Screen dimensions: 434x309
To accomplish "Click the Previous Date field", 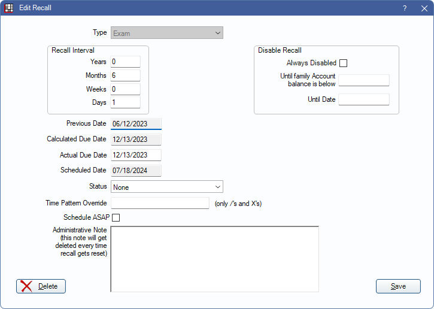I will [x=136, y=124].
